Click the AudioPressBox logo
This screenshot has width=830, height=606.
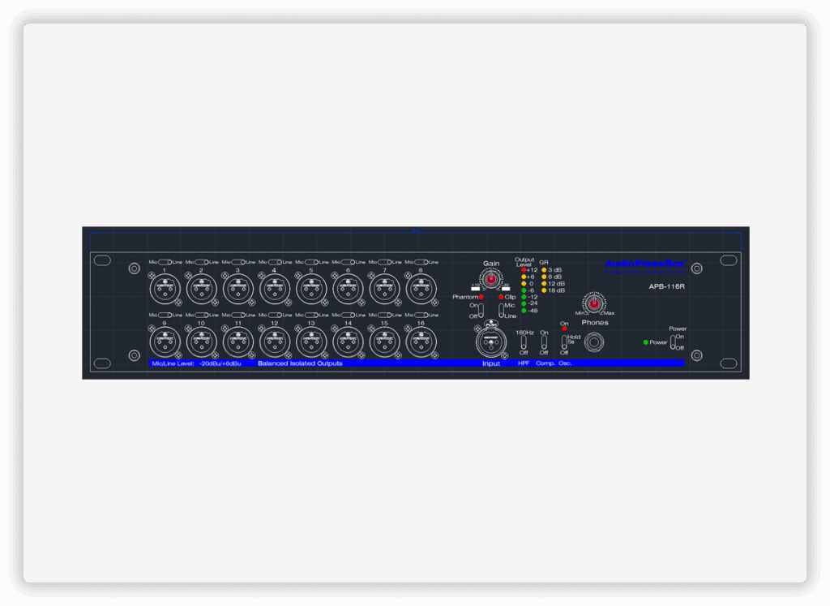click(645, 264)
